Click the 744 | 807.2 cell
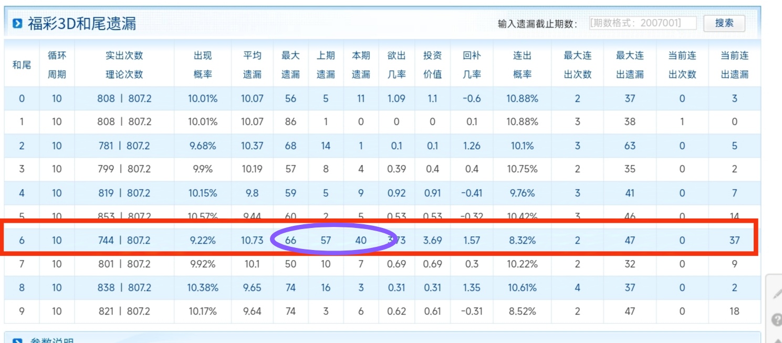Screen dimensions: 782x343 tap(124, 240)
